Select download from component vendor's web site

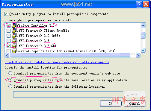[x=10, y=73]
